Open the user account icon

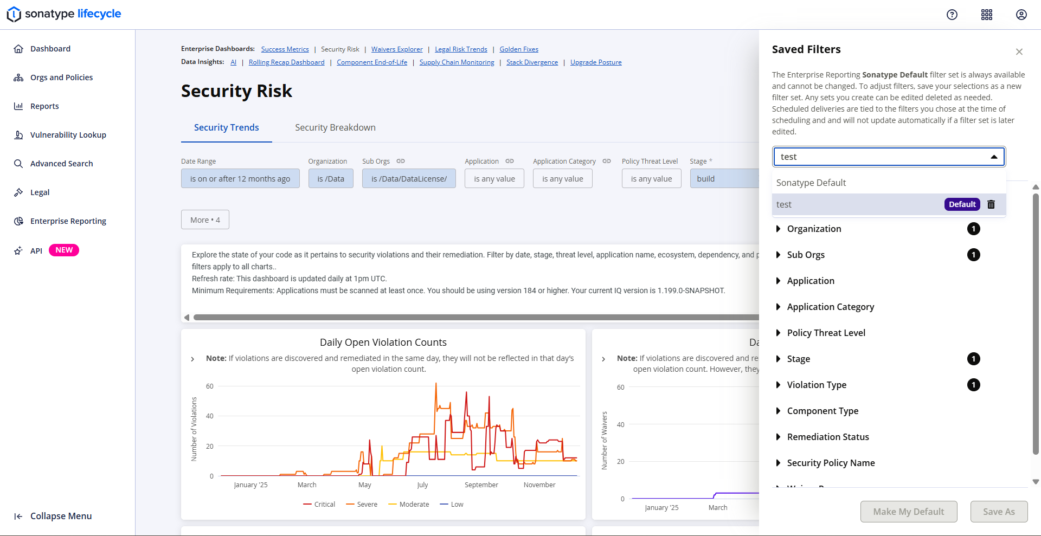point(1021,15)
